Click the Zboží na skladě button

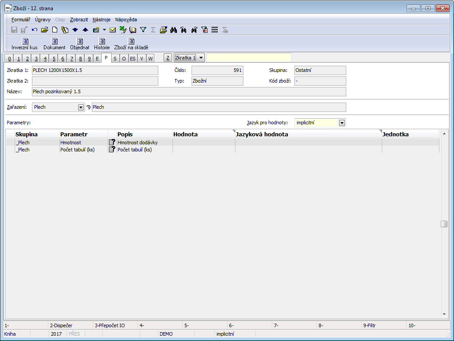coord(131,44)
